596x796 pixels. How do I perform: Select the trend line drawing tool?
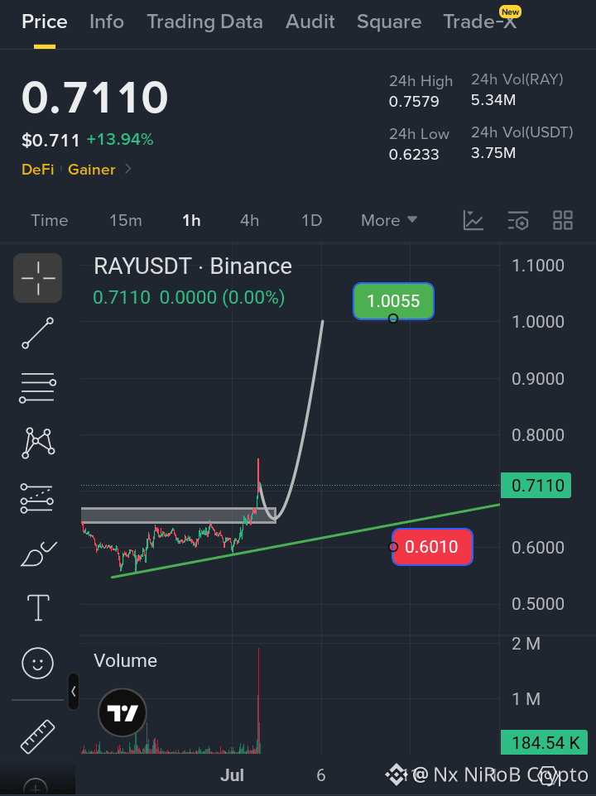pyautogui.click(x=37, y=333)
